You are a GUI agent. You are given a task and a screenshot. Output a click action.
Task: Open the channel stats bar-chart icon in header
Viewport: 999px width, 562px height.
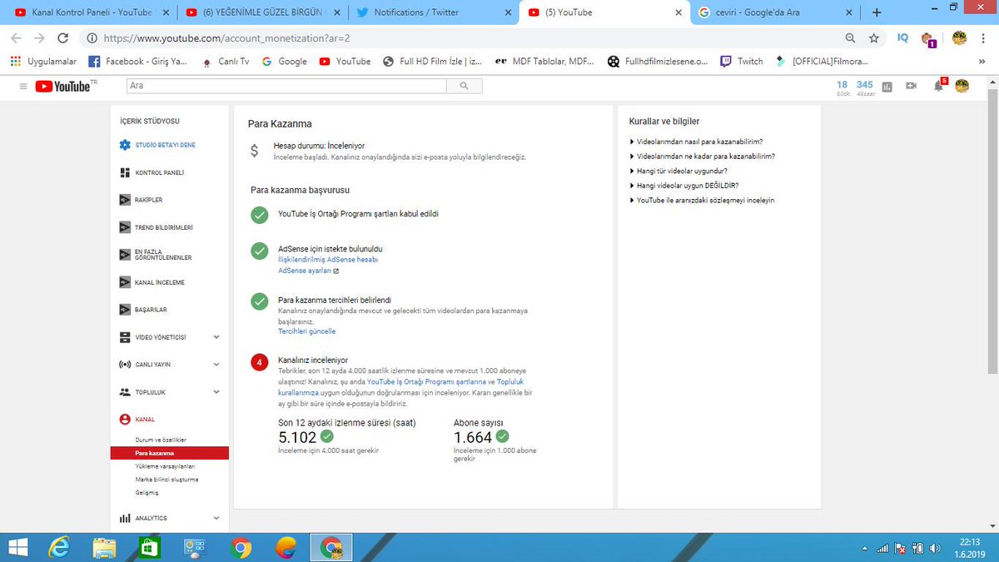887,87
